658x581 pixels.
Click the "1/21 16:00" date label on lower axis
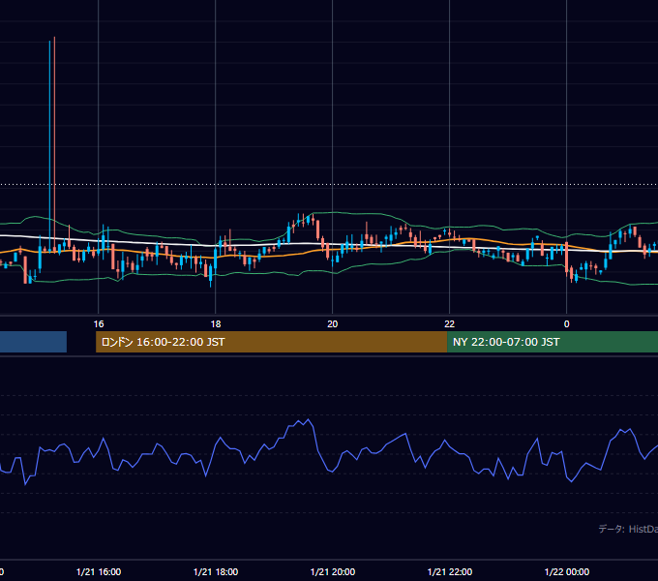[x=99, y=571]
